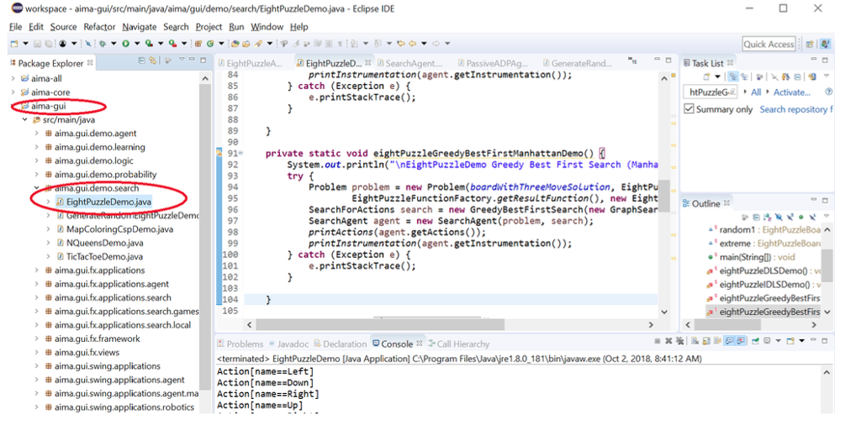This screenshot has width=861, height=425.
Task: Open NQueensDemo.java in Package Explorer
Action: point(105,243)
